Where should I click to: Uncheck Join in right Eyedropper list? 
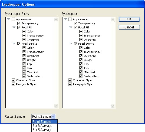click(x=81, y=68)
